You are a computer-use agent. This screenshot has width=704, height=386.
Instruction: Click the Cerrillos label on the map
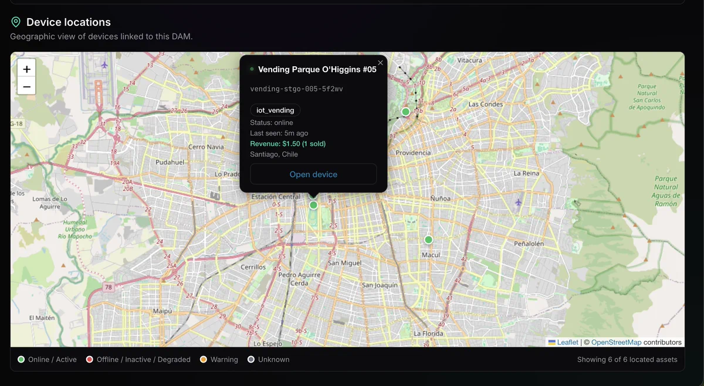[x=253, y=267]
